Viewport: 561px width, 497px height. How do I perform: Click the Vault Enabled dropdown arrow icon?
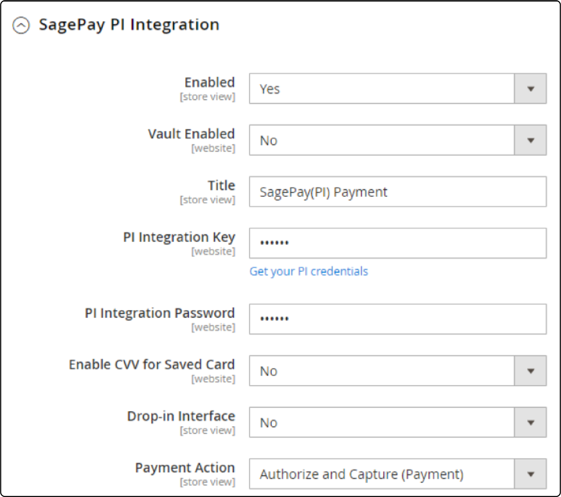tap(530, 140)
